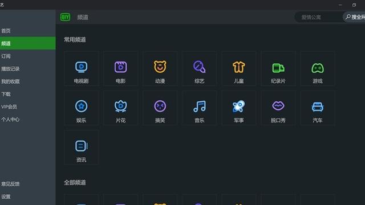Select the 资讯 news channel
The width and height of the screenshot is (365, 205).
coord(81,147)
